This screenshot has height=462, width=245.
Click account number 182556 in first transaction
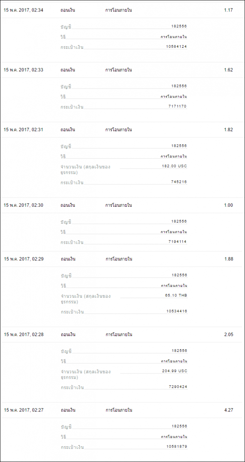pyautogui.click(x=179, y=27)
